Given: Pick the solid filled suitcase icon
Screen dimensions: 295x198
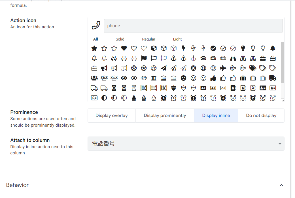Looking at the screenshot, I should tap(243, 78).
